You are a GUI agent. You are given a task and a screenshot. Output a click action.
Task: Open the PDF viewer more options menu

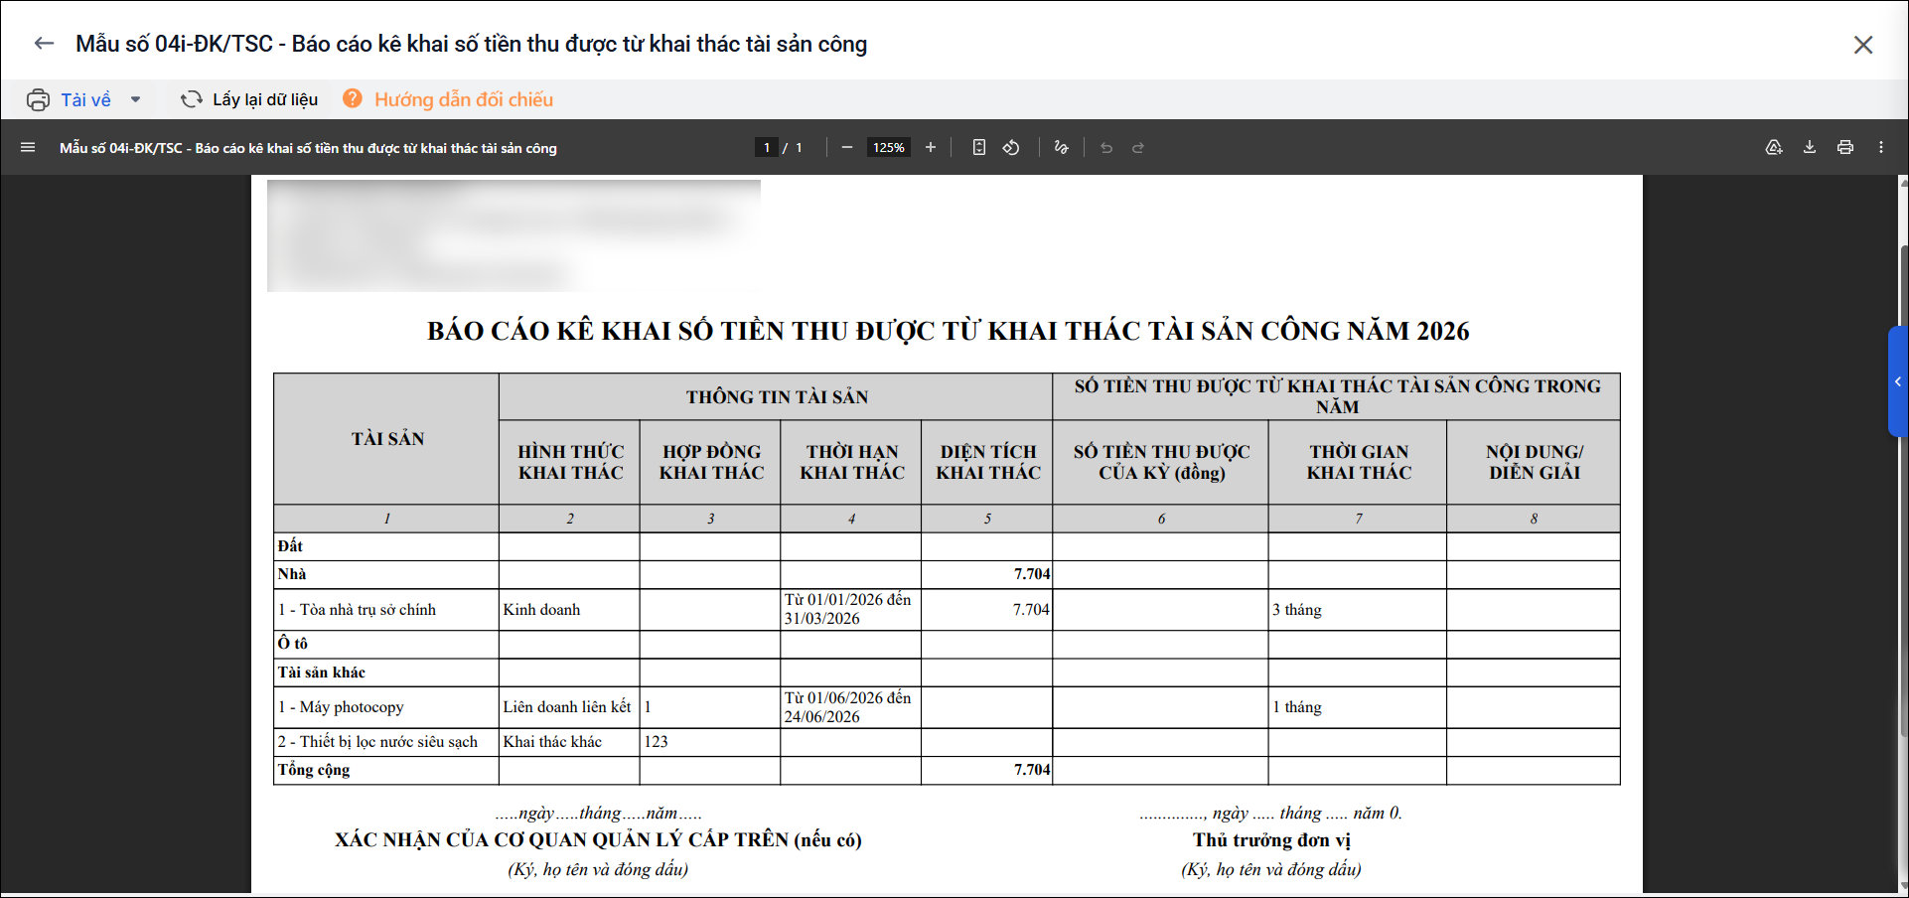pyautogui.click(x=1881, y=147)
